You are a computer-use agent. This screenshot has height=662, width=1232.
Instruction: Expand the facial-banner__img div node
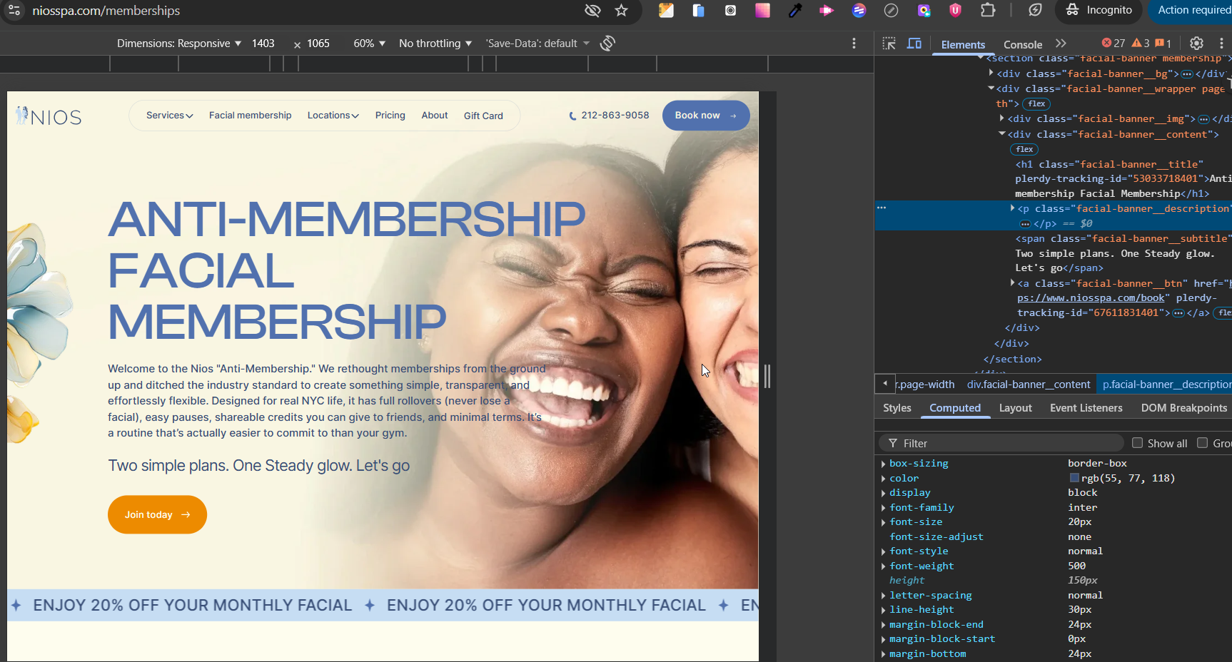coord(1001,118)
